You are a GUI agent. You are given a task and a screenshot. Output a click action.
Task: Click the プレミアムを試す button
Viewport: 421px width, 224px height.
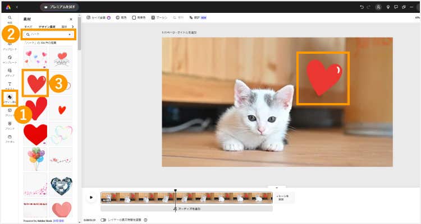60,7
